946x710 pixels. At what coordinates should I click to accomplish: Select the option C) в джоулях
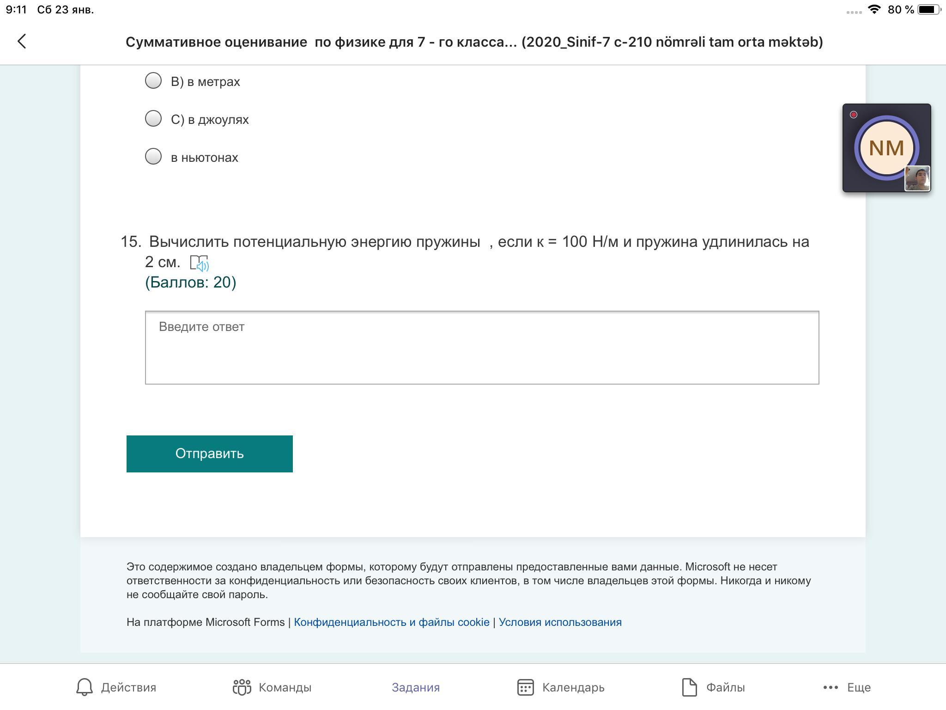(153, 119)
